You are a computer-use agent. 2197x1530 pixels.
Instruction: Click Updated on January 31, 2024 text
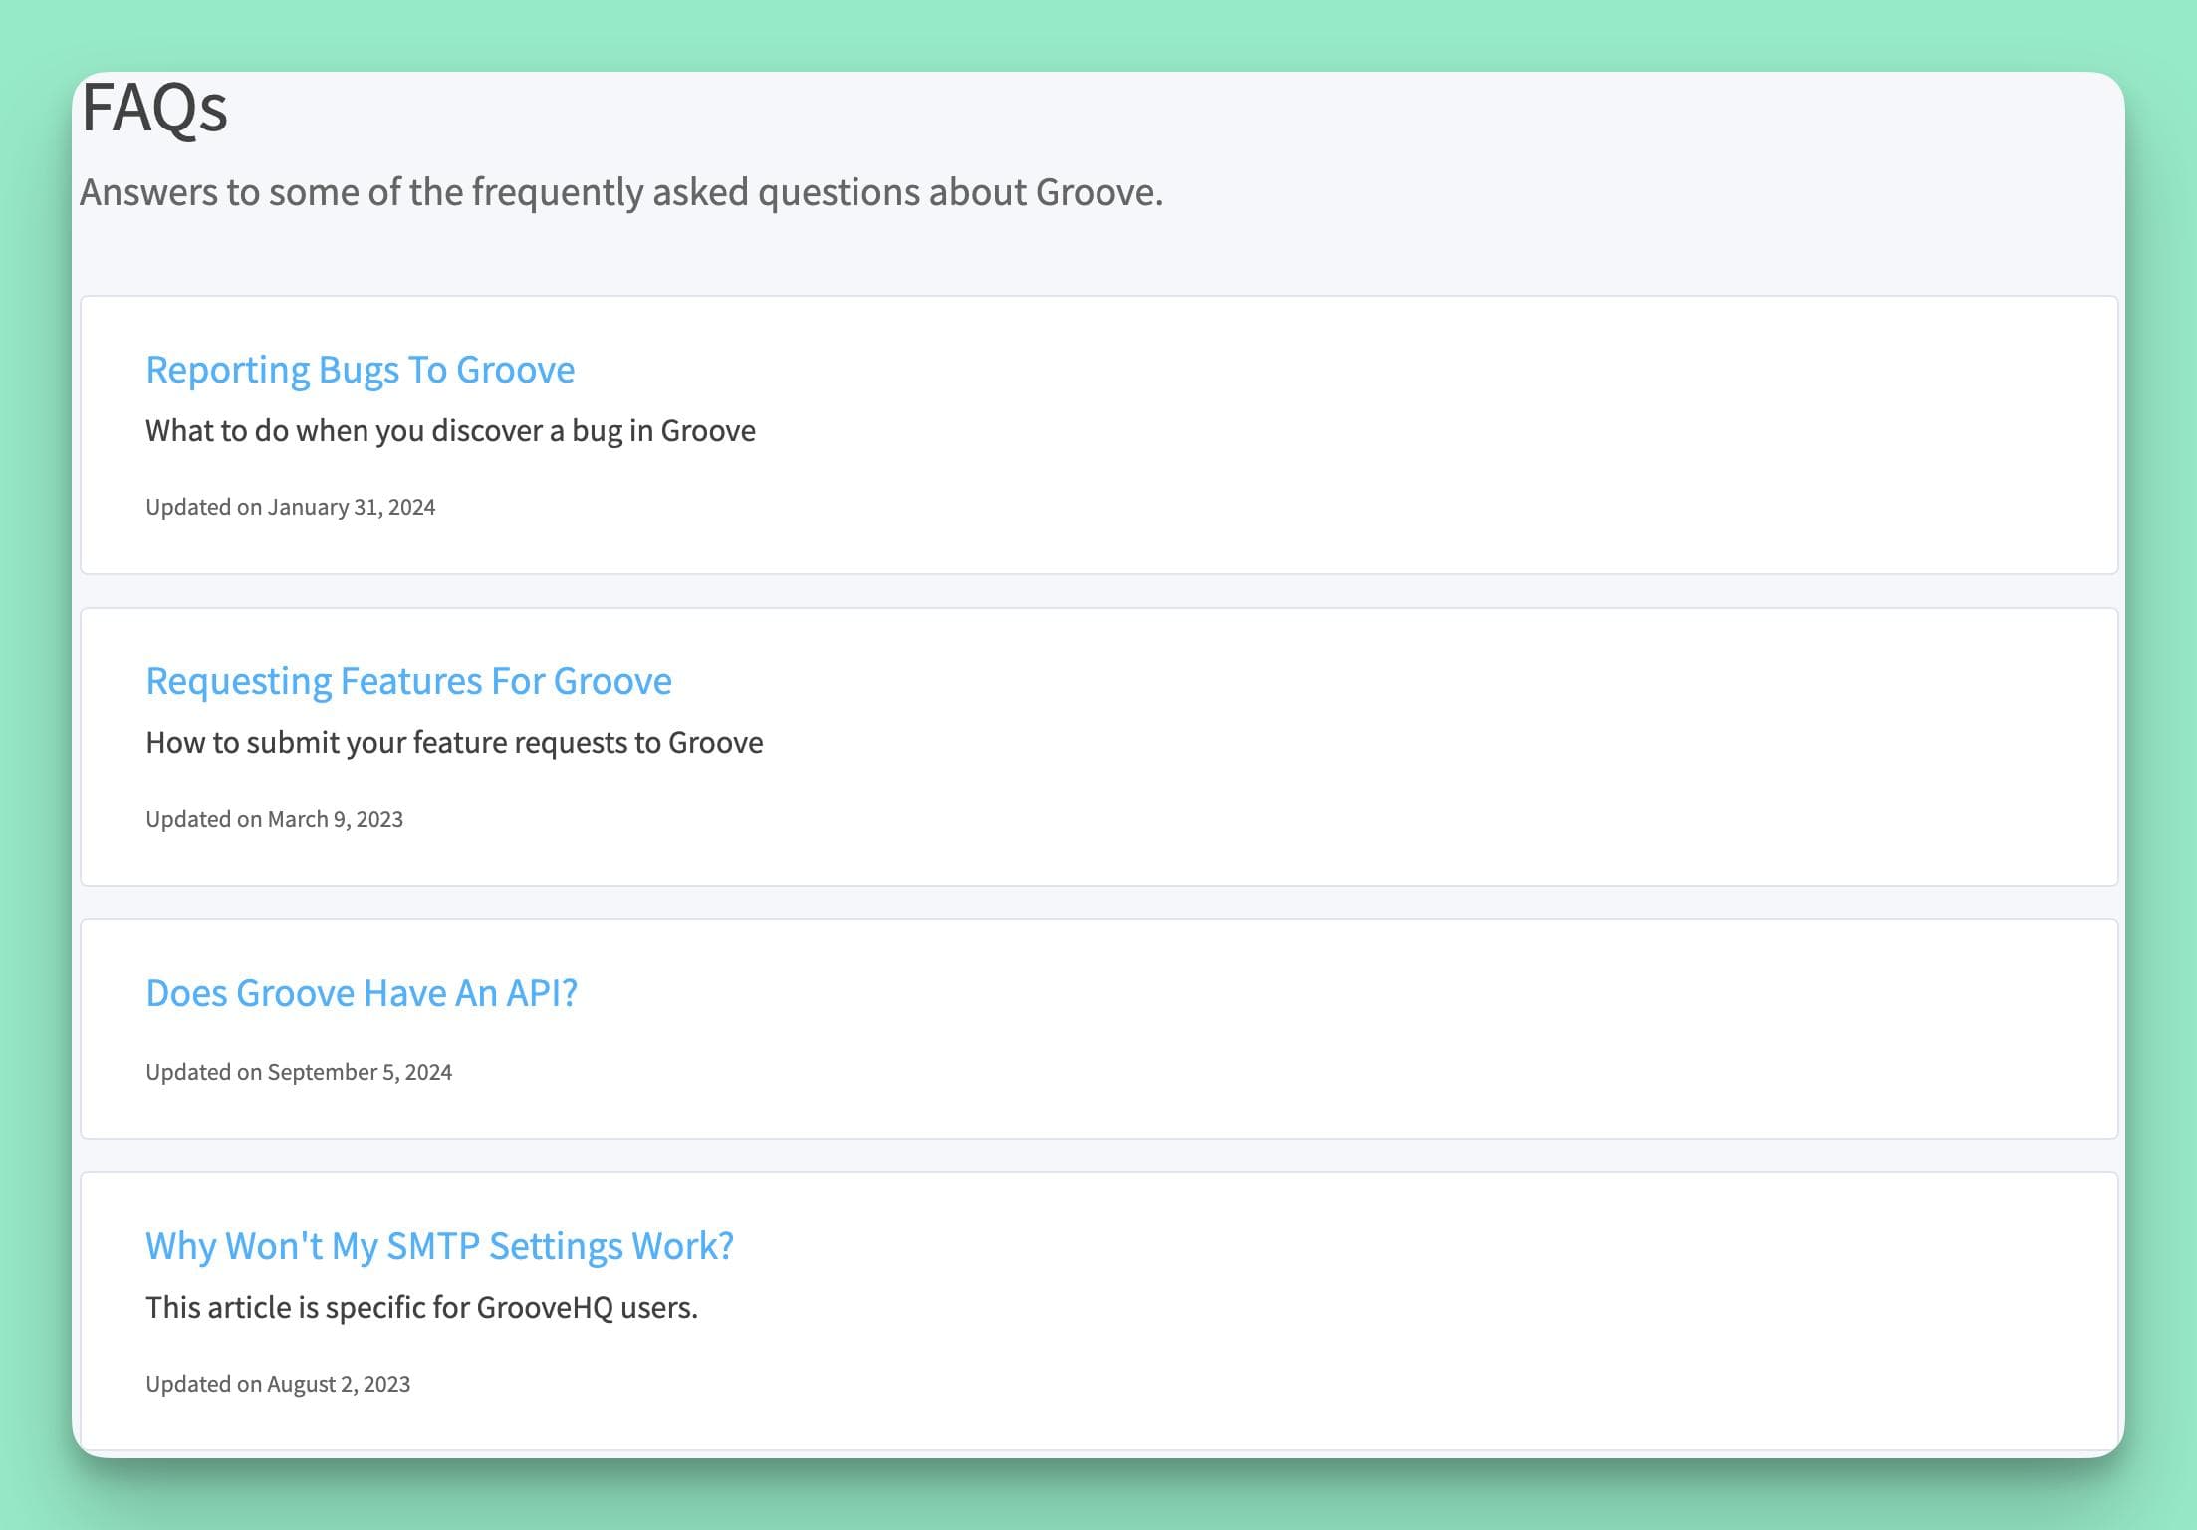click(x=290, y=506)
